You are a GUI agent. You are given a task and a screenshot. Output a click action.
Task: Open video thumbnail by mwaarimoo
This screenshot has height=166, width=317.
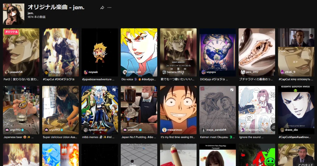pyautogui.click(x=178, y=110)
